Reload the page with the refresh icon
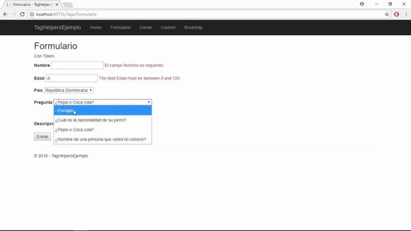411x231 pixels. tap(22, 14)
